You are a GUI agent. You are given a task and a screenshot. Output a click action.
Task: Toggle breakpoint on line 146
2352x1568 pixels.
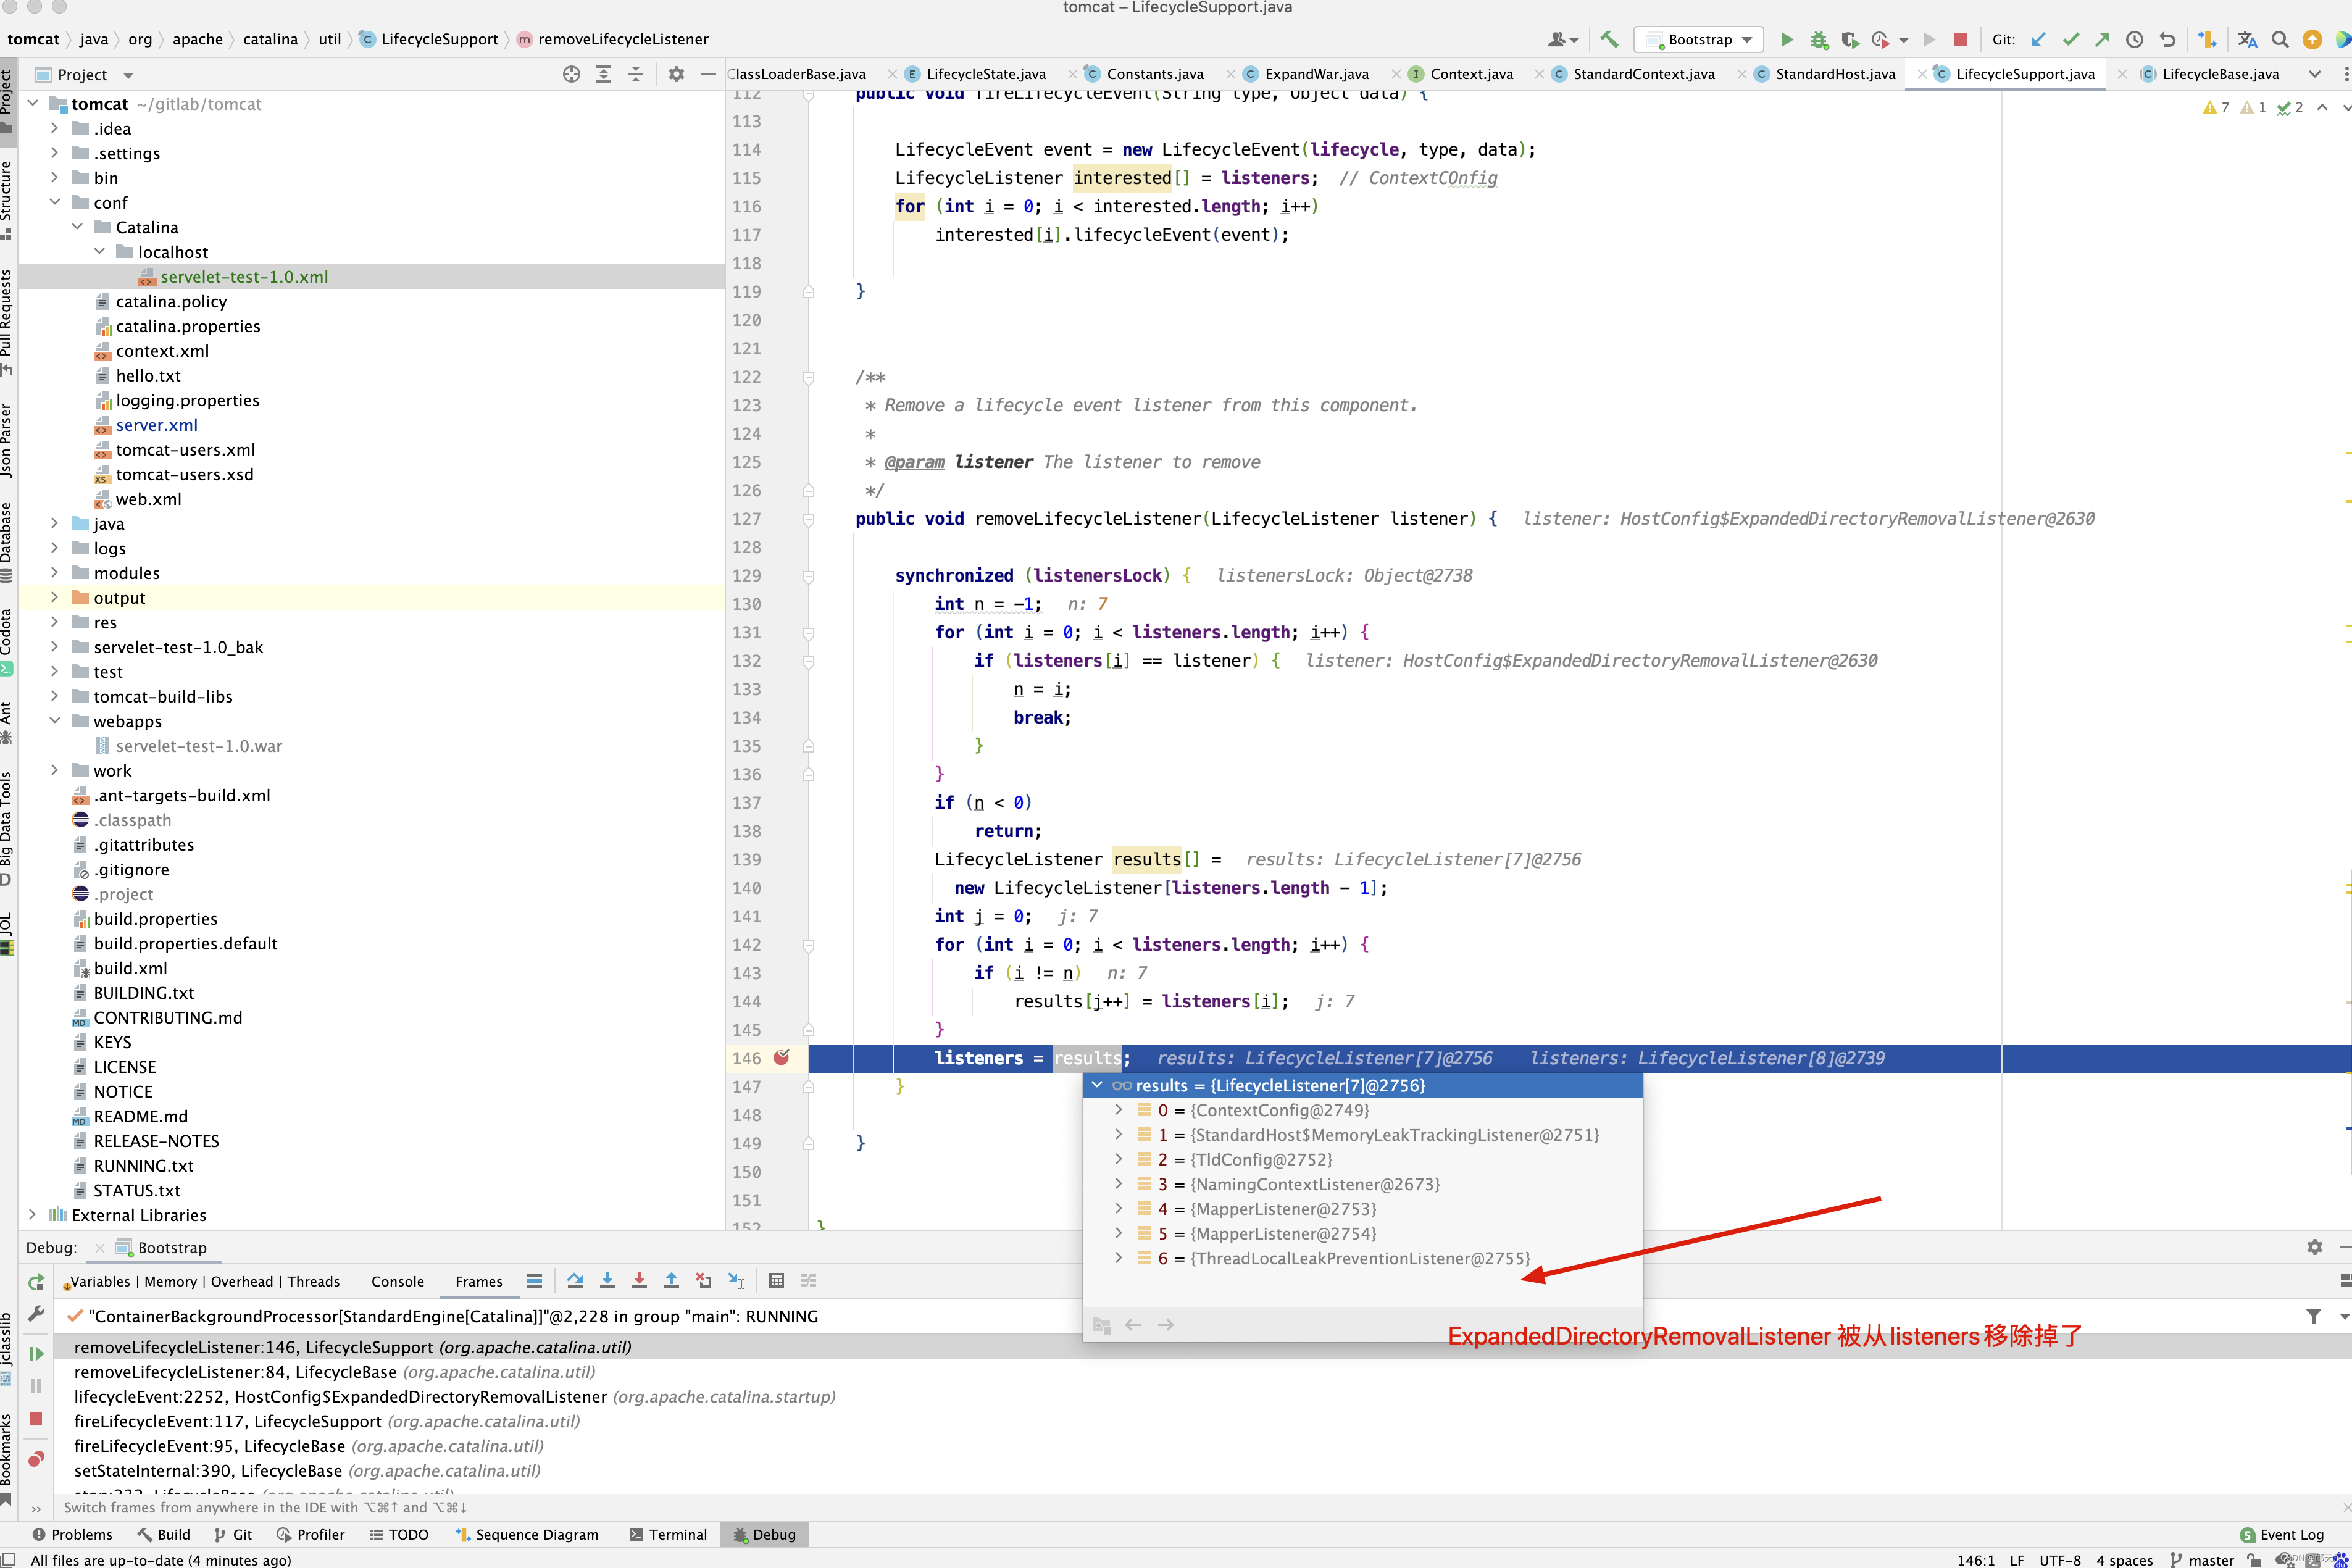782,1058
